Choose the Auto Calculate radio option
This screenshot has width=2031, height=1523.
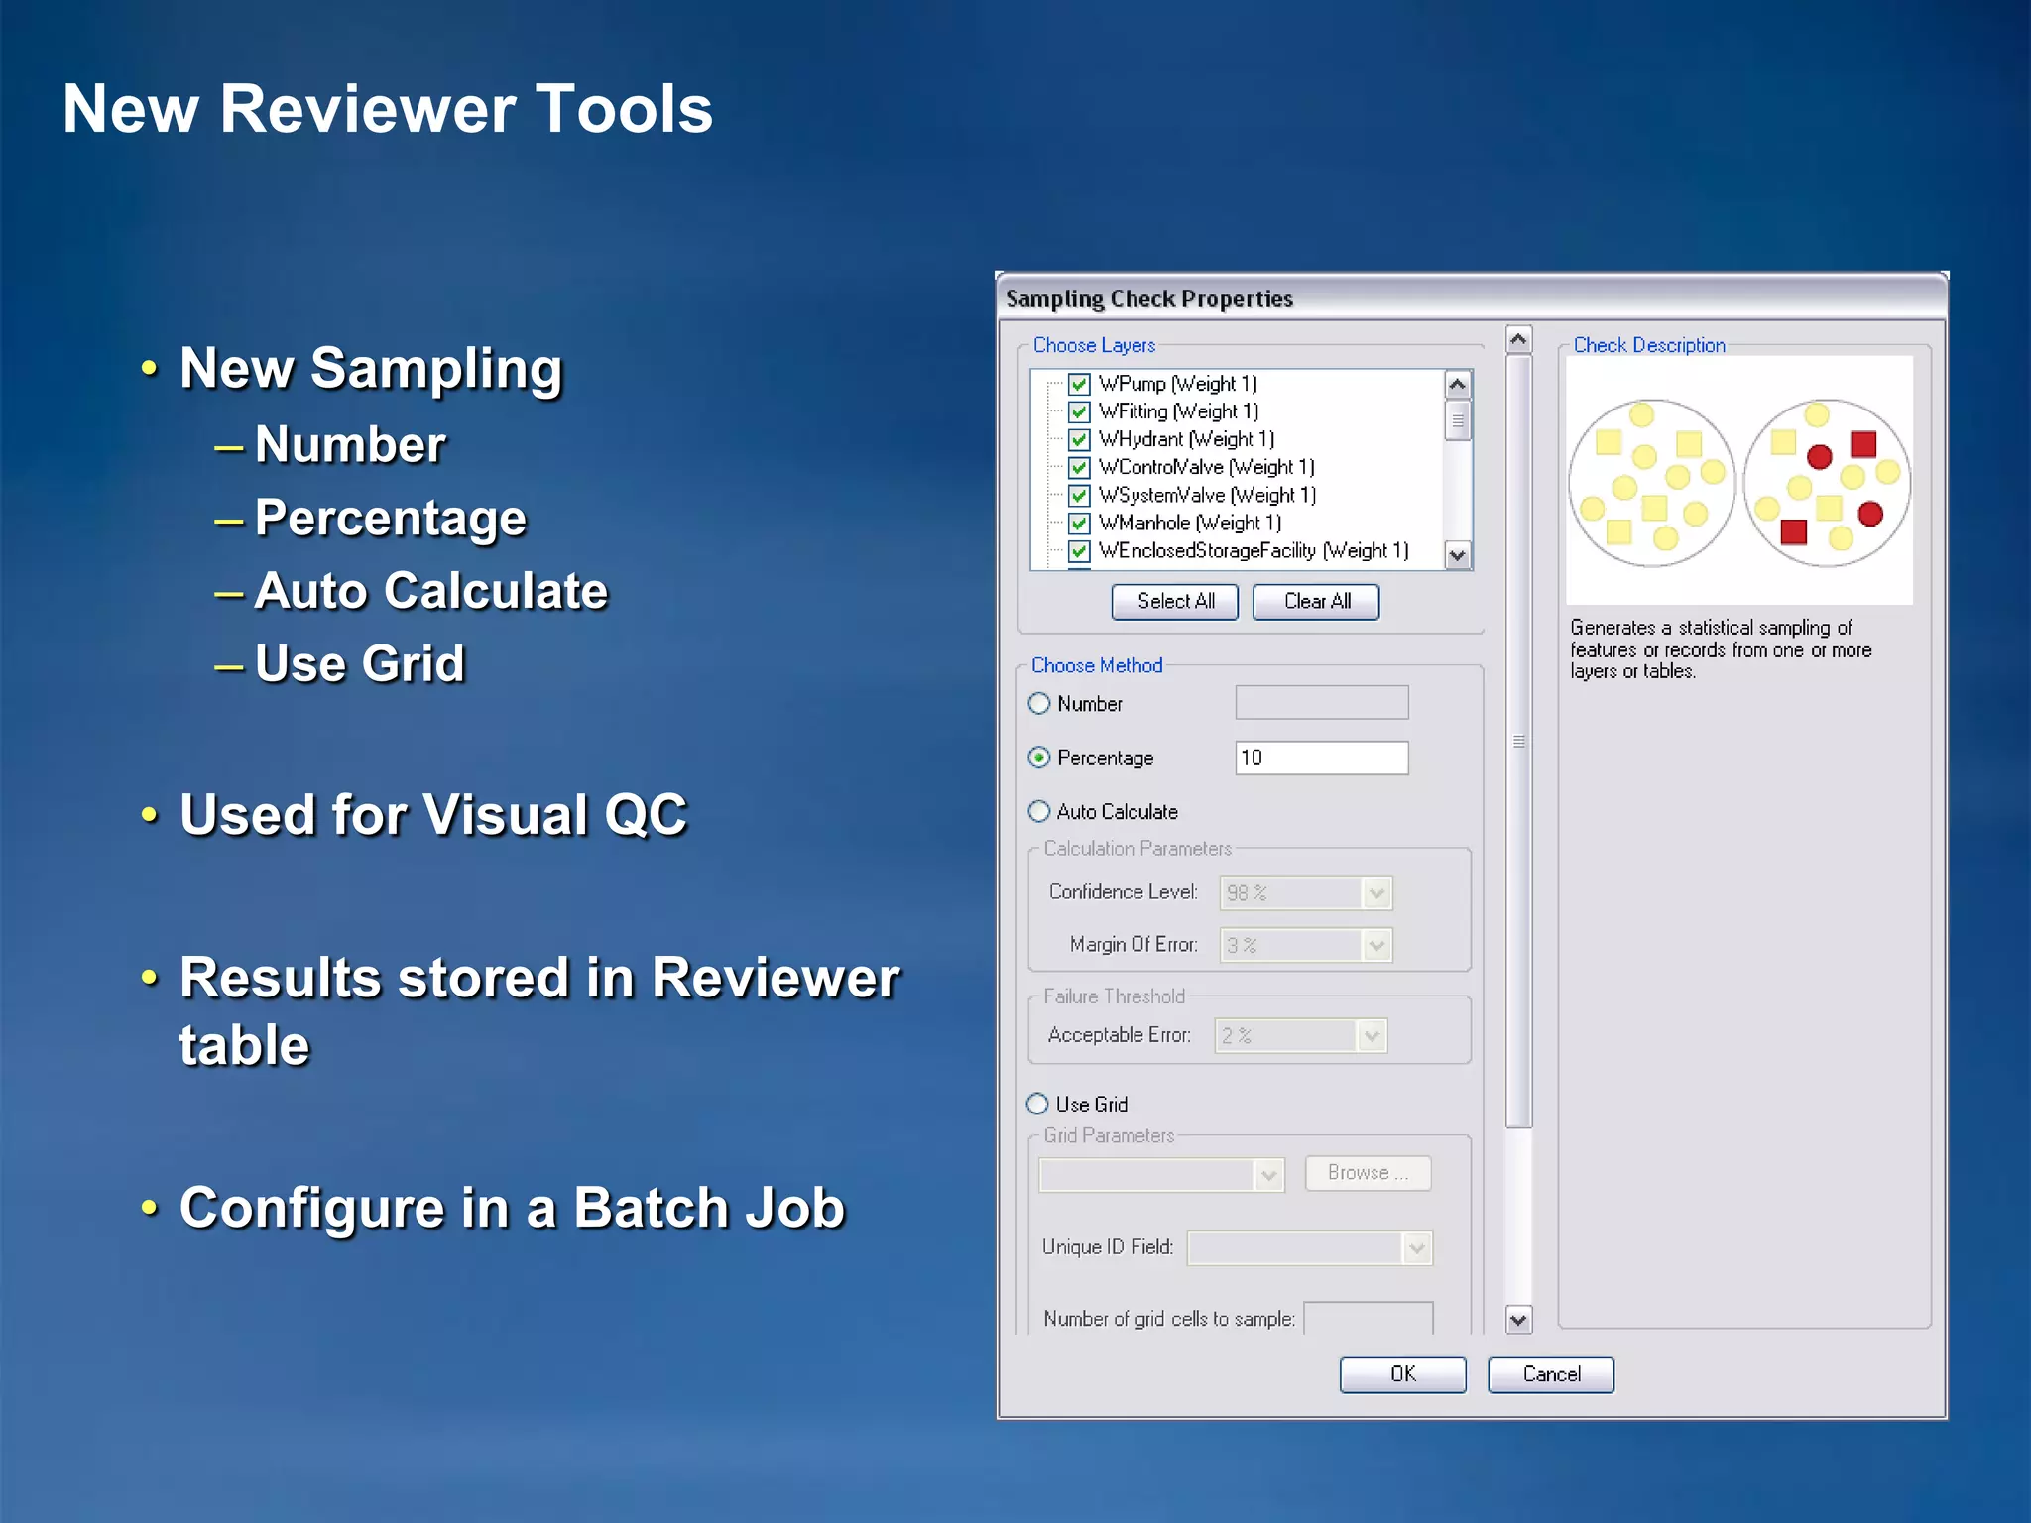(x=1039, y=811)
